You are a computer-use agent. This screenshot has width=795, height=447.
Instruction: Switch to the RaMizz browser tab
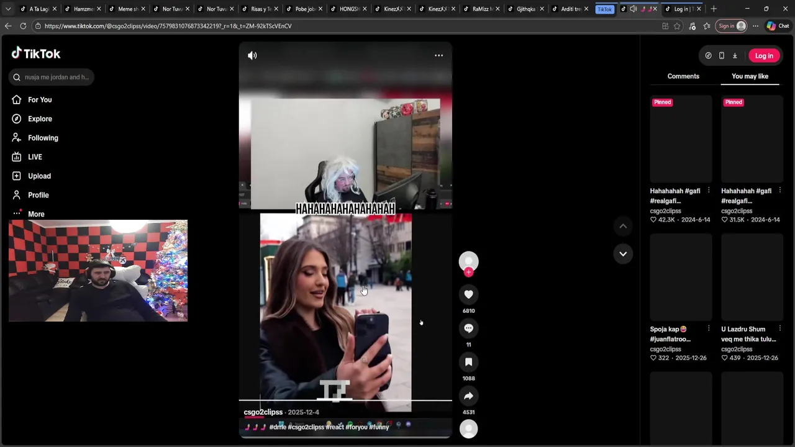coord(481,9)
